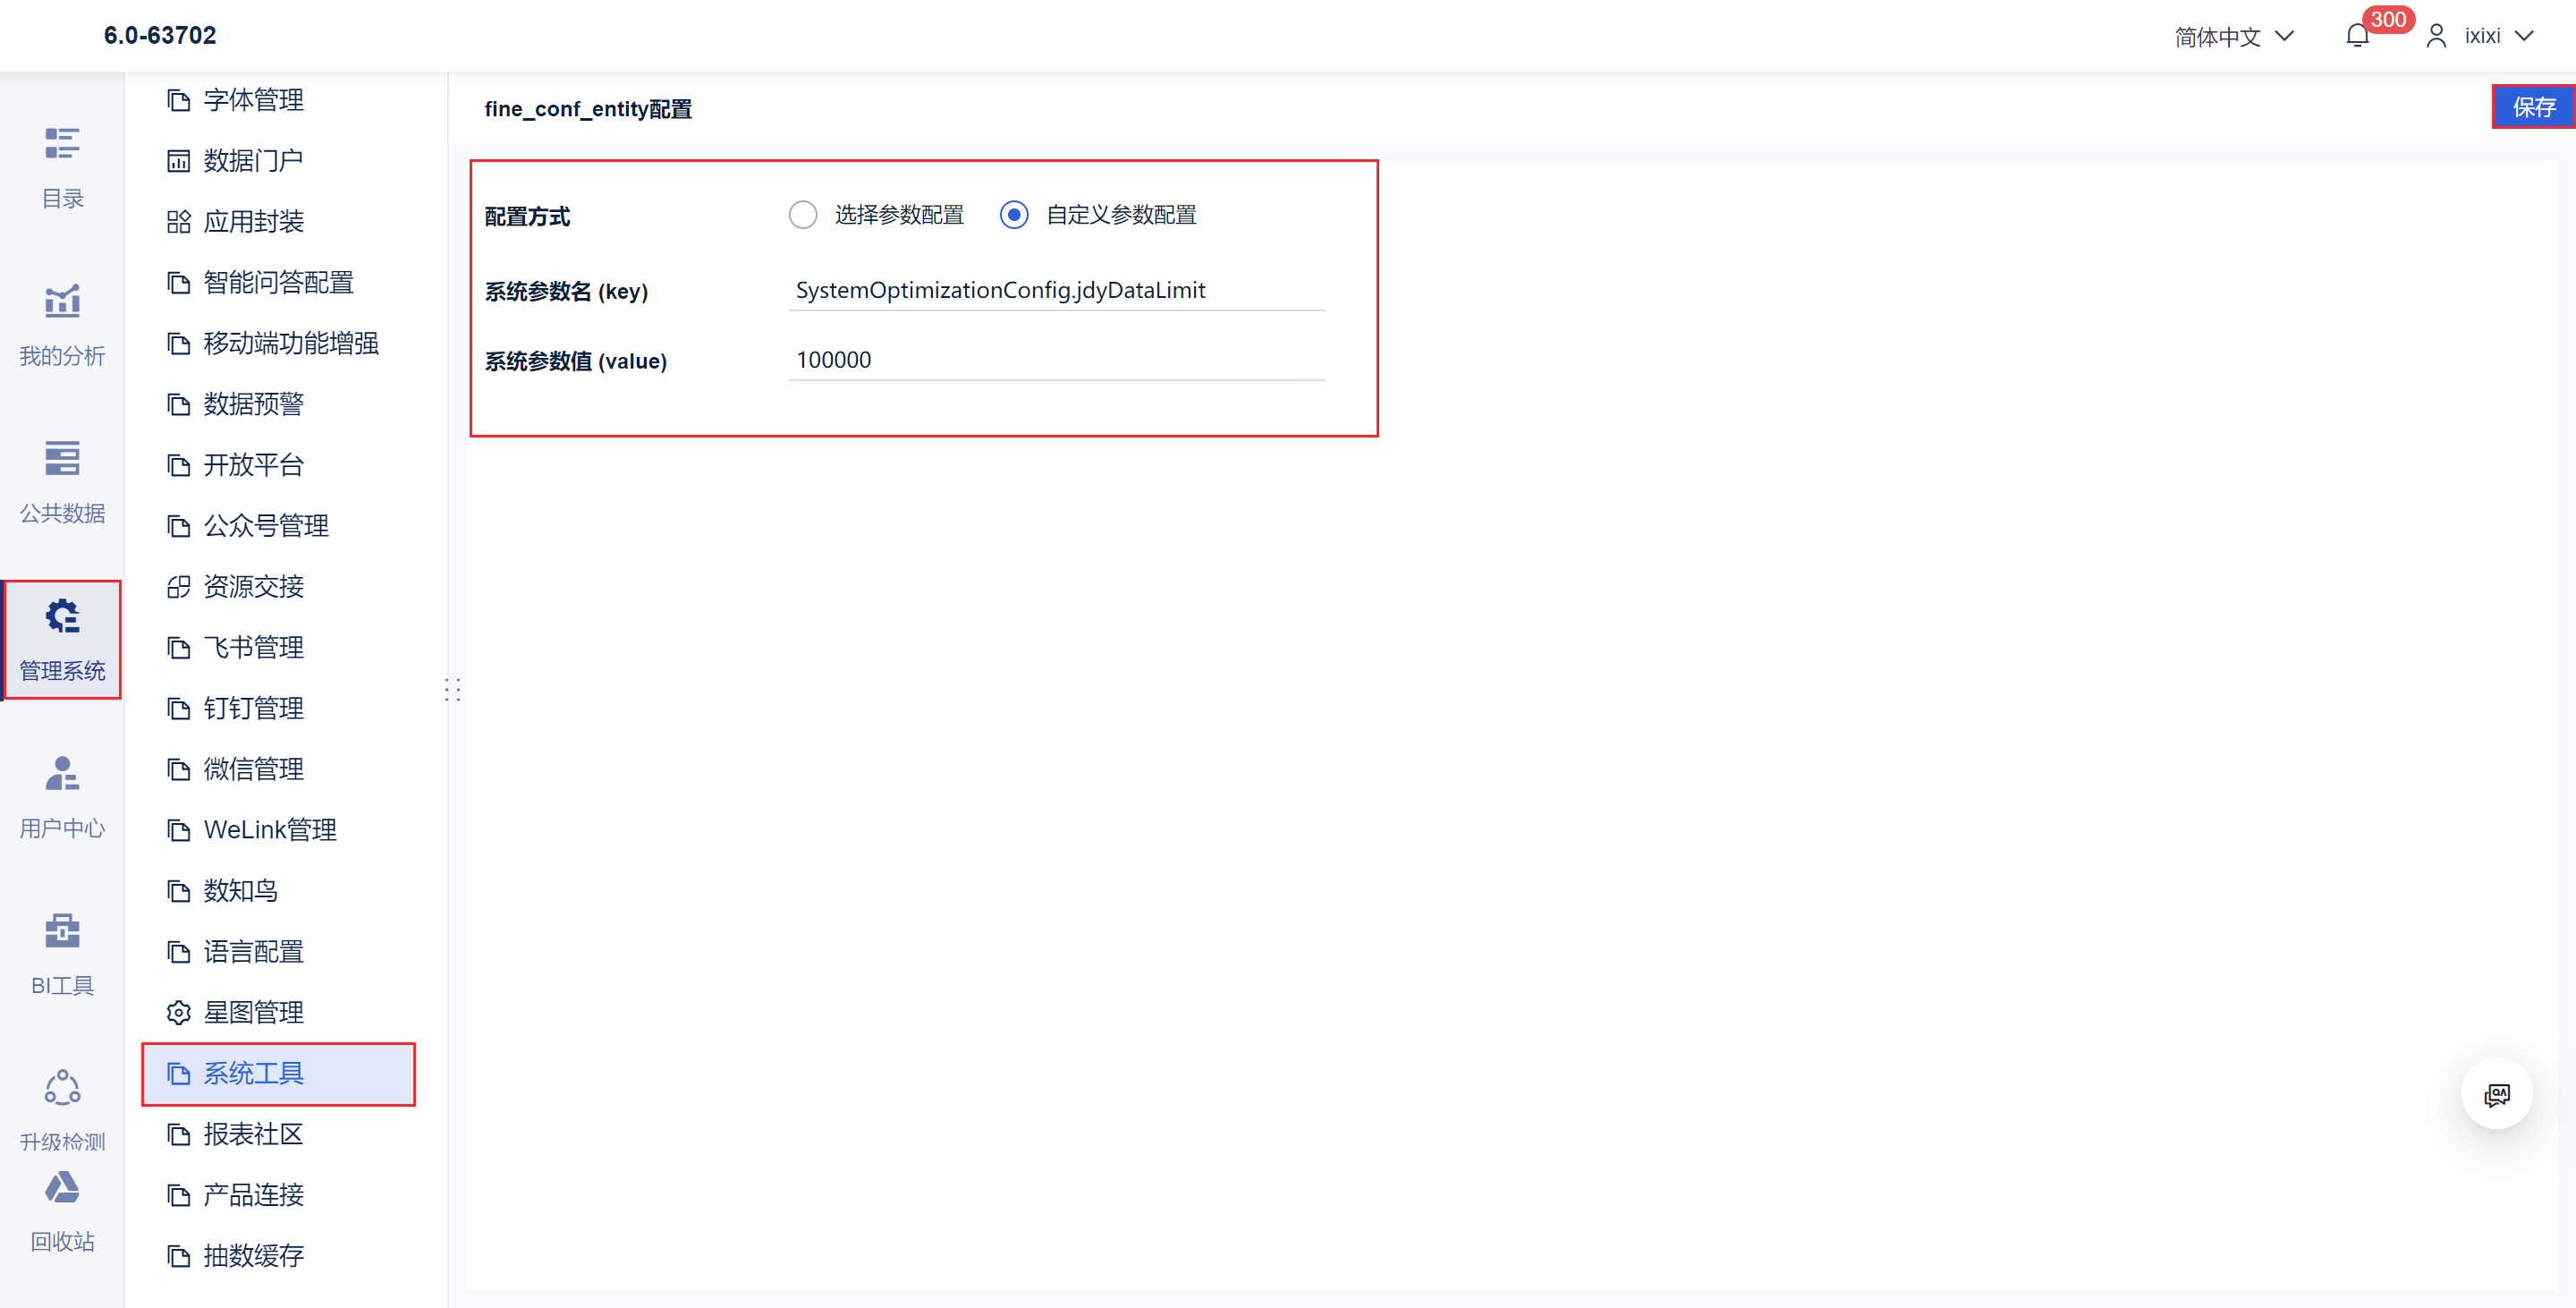Open 用户中心 user center icon
This screenshot has width=2576, height=1308.
62,774
